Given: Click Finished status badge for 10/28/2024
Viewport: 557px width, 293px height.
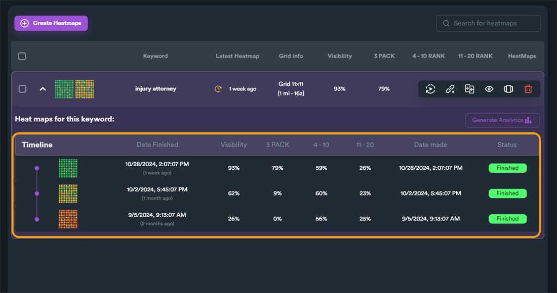Looking at the screenshot, I should pos(507,168).
